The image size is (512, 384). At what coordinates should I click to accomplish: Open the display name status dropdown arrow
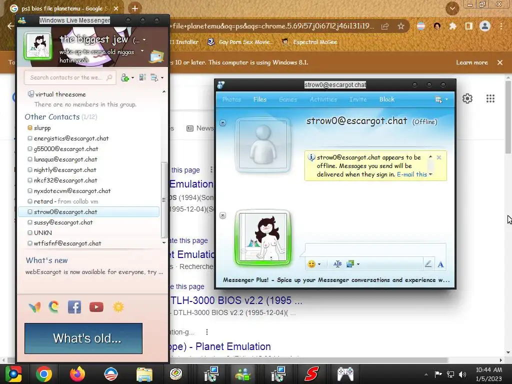(144, 40)
